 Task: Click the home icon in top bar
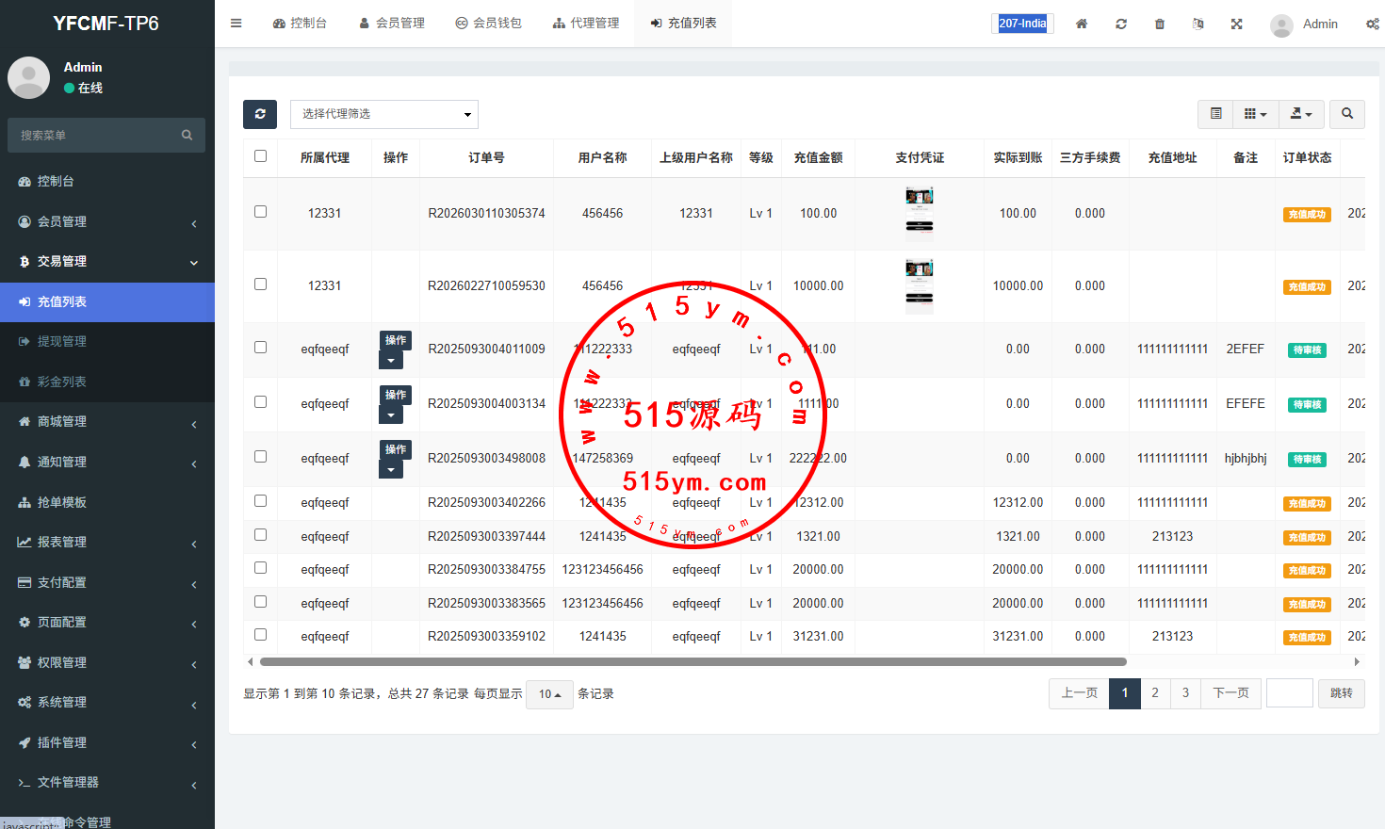[x=1082, y=24]
